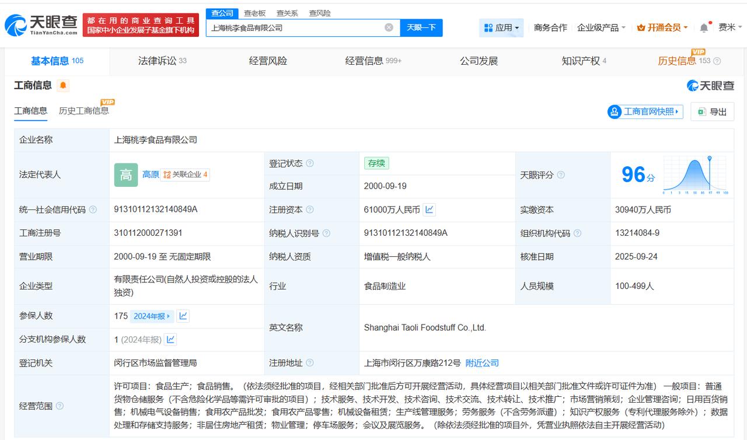The image size is (747, 440).
Task: Select registration number 310112000271391
Action: point(148,233)
